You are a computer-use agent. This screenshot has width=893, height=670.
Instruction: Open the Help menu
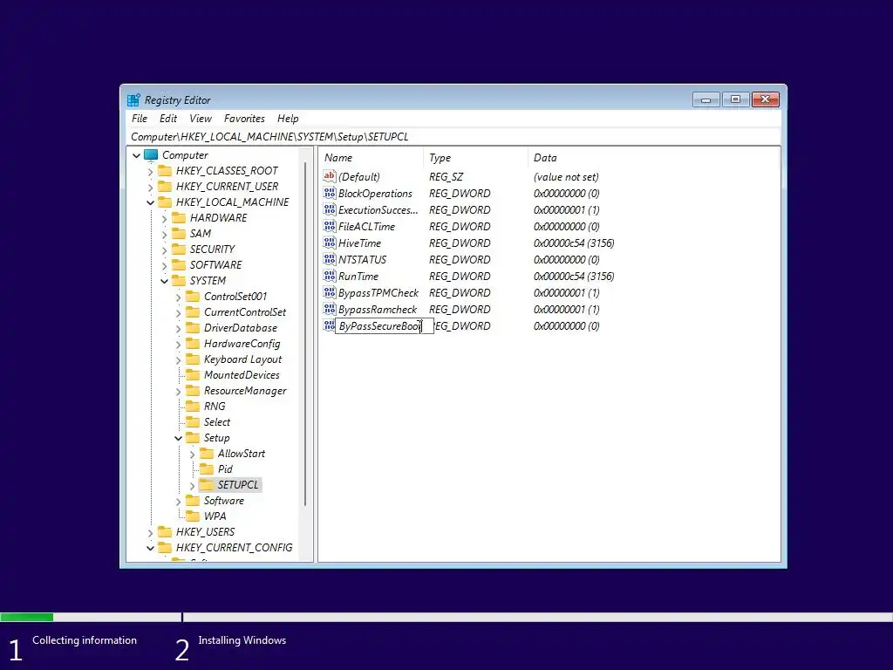click(288, 119)
